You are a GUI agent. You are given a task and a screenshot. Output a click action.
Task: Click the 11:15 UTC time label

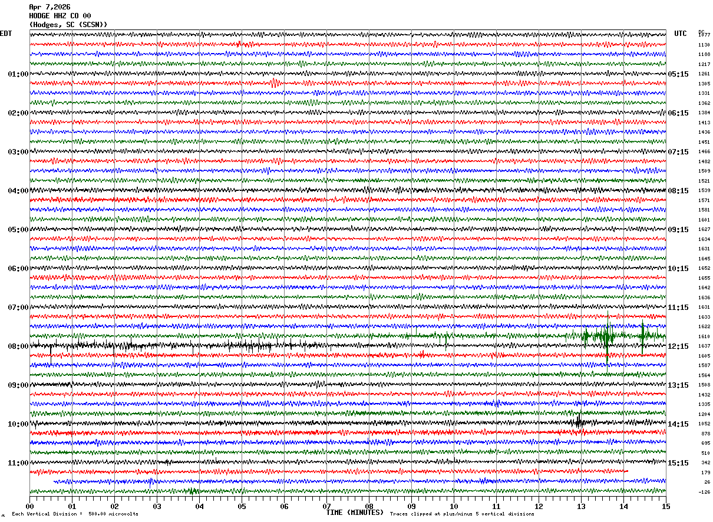[x=678, y=308]
